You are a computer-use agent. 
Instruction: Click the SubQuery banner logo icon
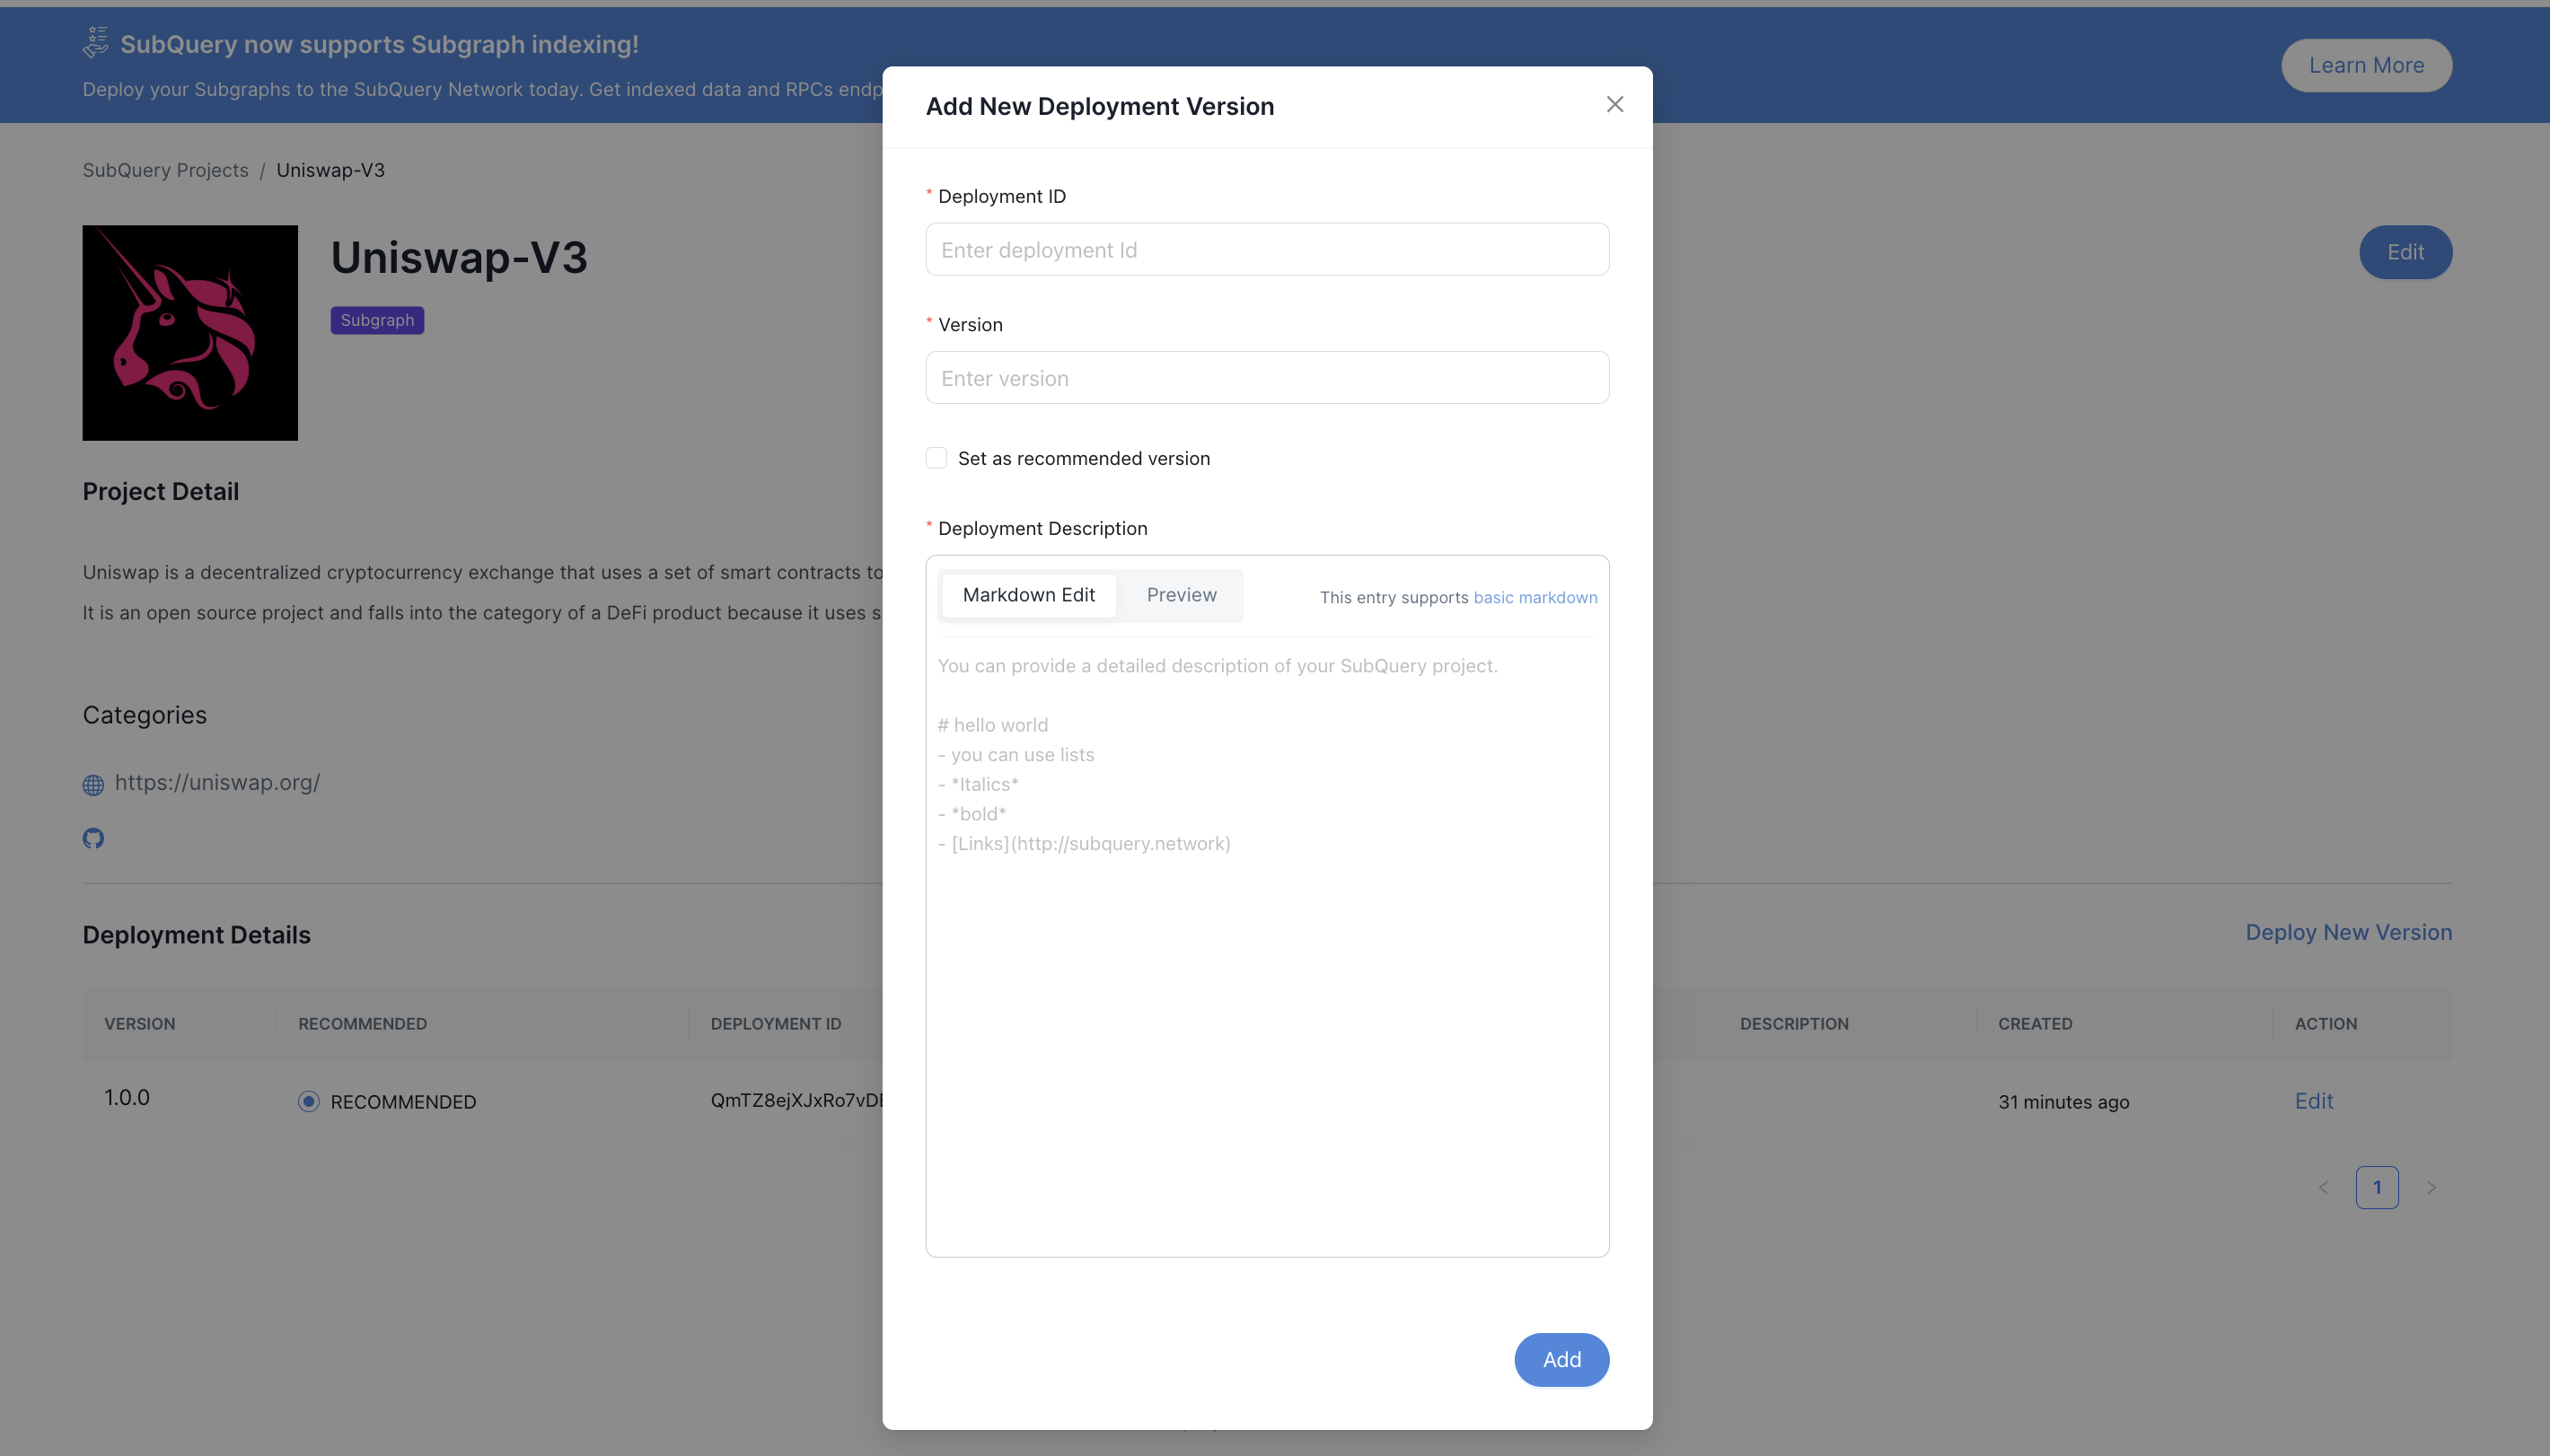pos(96,42)
